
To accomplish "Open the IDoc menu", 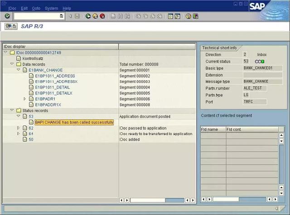I will (x=12, y=8).
